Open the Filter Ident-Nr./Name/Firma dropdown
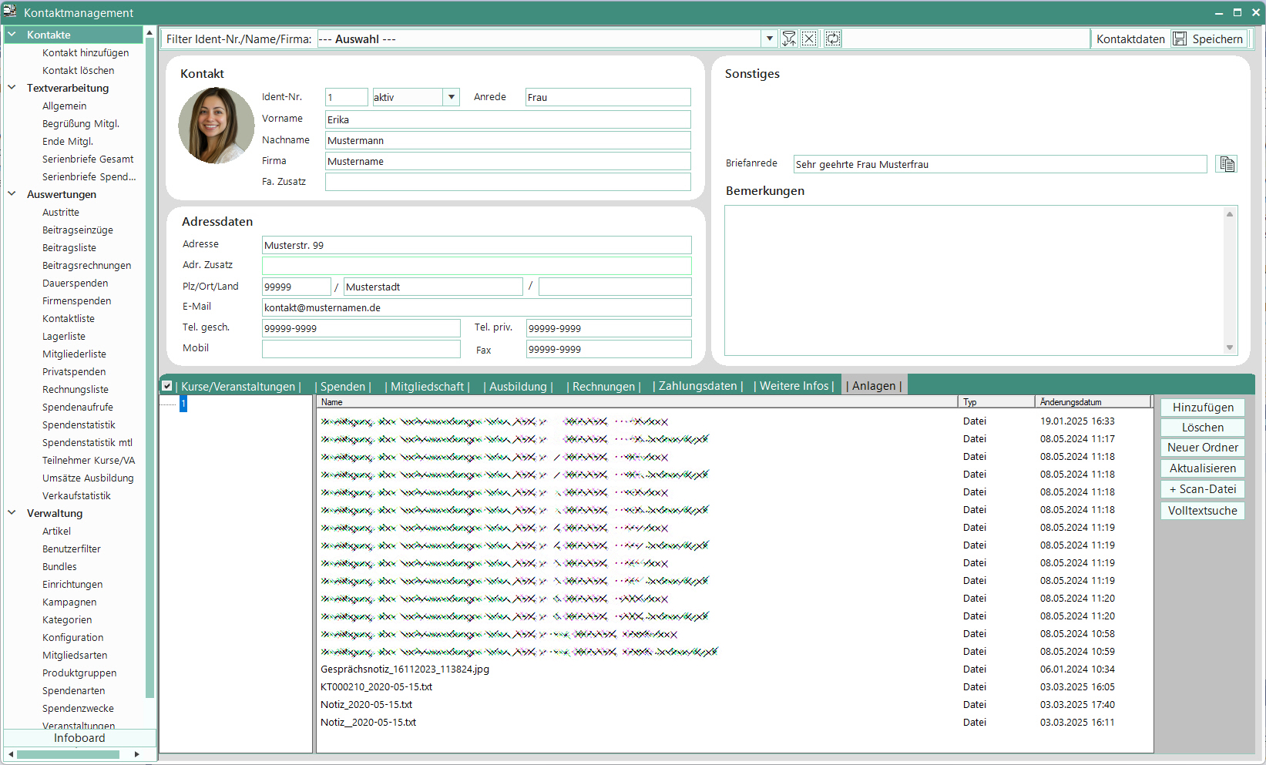The height and width of the screenshot is (765, 1266). tap(769, 39)
